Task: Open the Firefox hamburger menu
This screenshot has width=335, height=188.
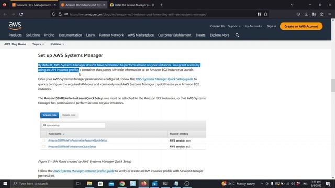Action: click(330, 14)
